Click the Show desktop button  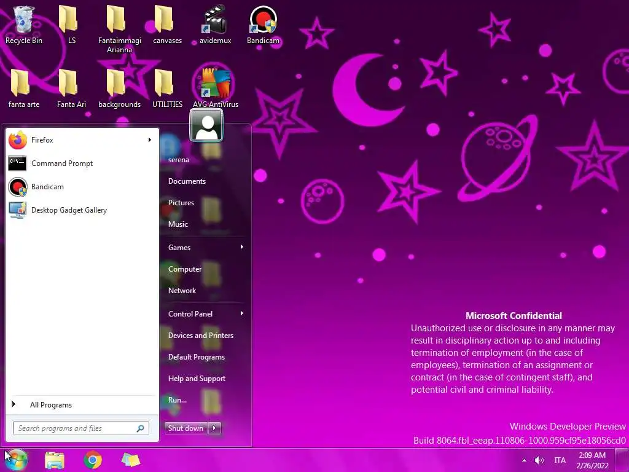[622, 460]
